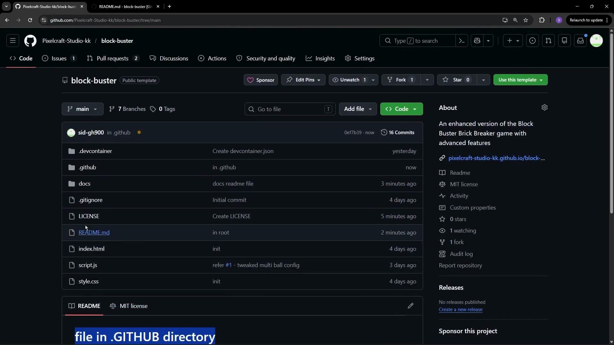614x345 pixels.
Task: Open the Audit log link
Action: (461, 254)
